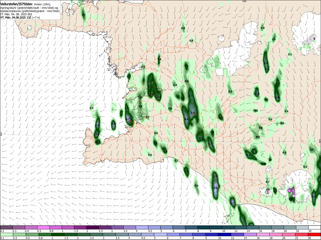Click the 4.0 precipitation value on the map
The width and height of the screenshot is (321, 240).
257,94
